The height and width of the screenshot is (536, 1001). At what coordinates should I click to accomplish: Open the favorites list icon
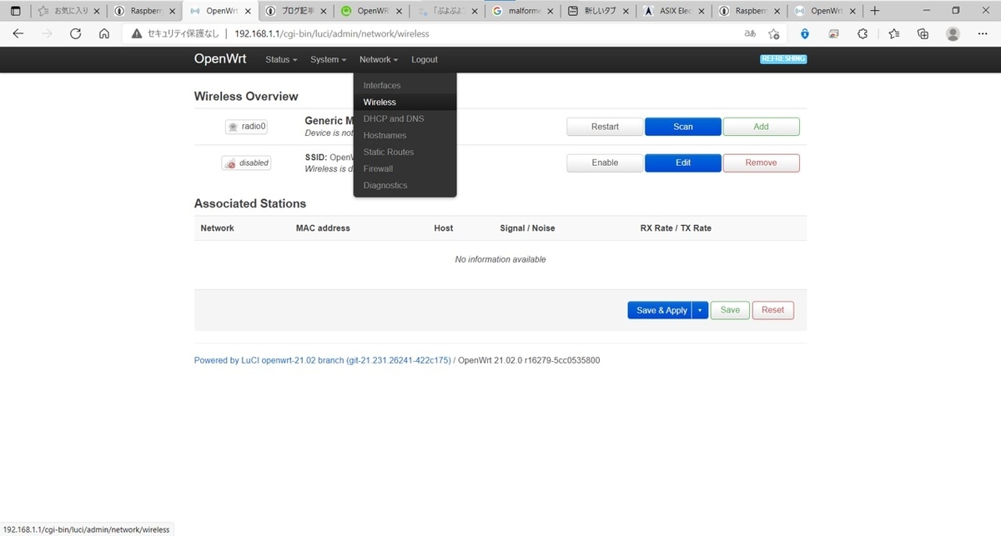click(893, 34)
